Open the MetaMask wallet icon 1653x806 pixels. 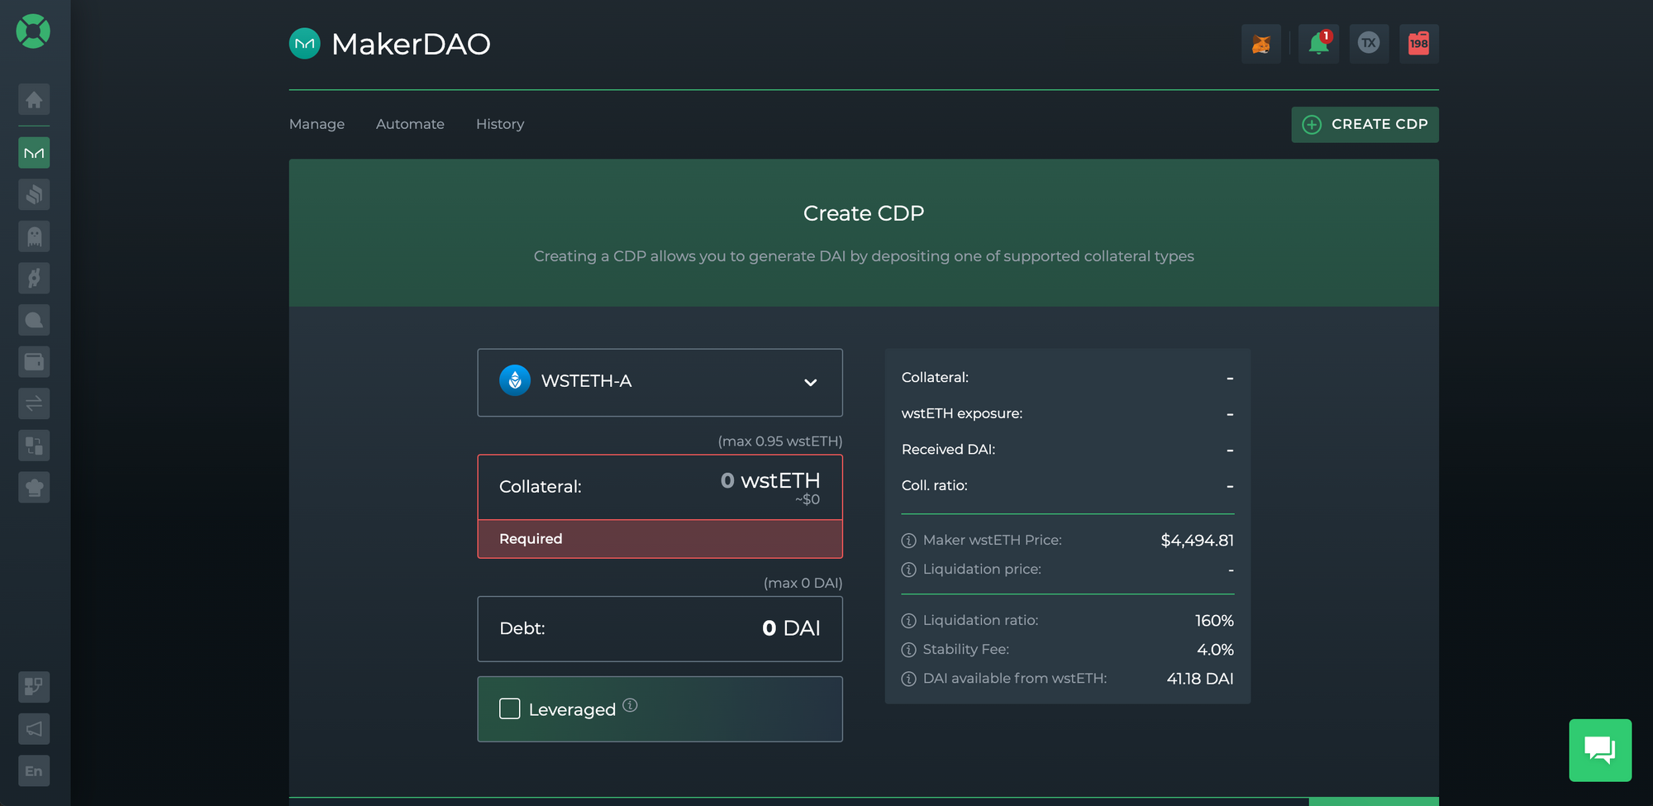click(x=1261, y=44)
